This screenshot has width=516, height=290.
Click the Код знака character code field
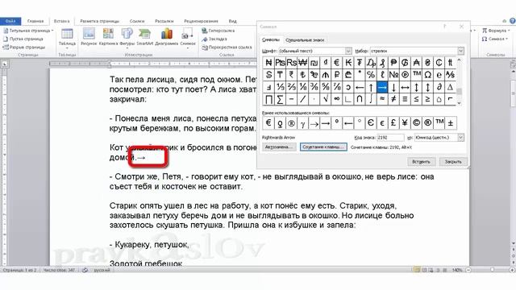point(390,138)
